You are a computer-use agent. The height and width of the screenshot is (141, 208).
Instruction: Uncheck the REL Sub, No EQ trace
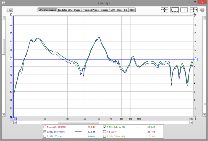(x=105, y=127)
